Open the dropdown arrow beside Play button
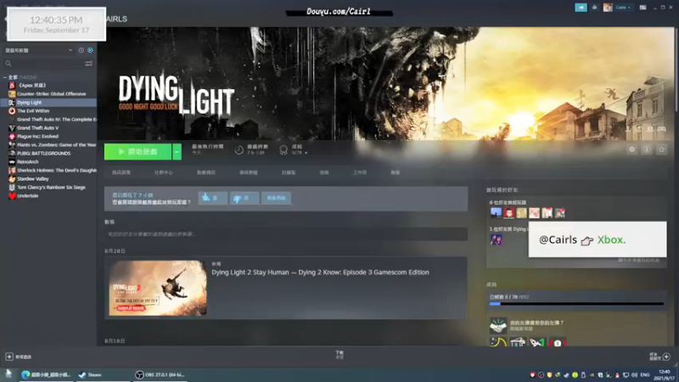Viewport: 679px width, 382px height. [x=177, y=152]
